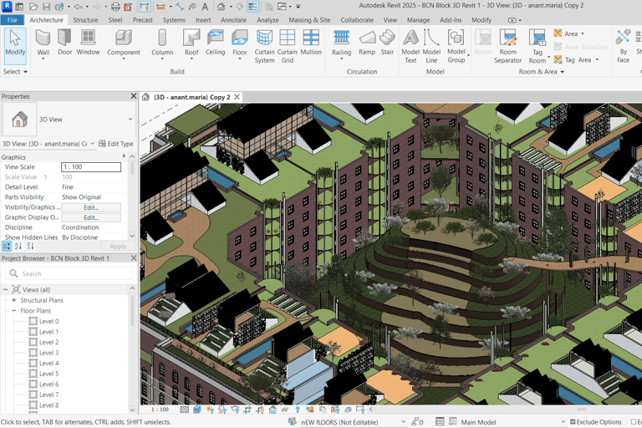Expand the Structural Plans node
The width and height of the screenshot is (642, 428).
pyautogui.click(x=14, y=300)
